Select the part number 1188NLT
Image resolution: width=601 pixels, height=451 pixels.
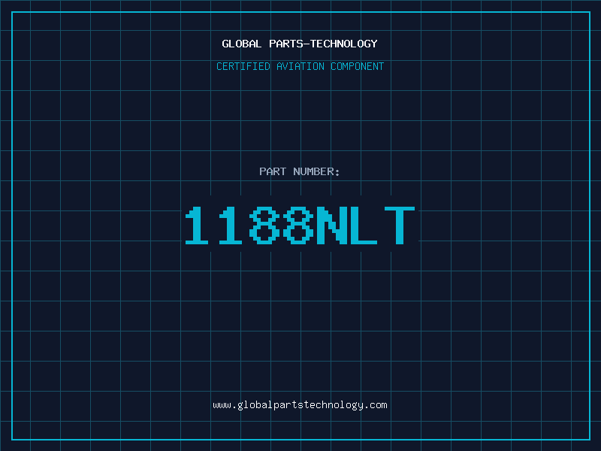(x=300, y=225)
